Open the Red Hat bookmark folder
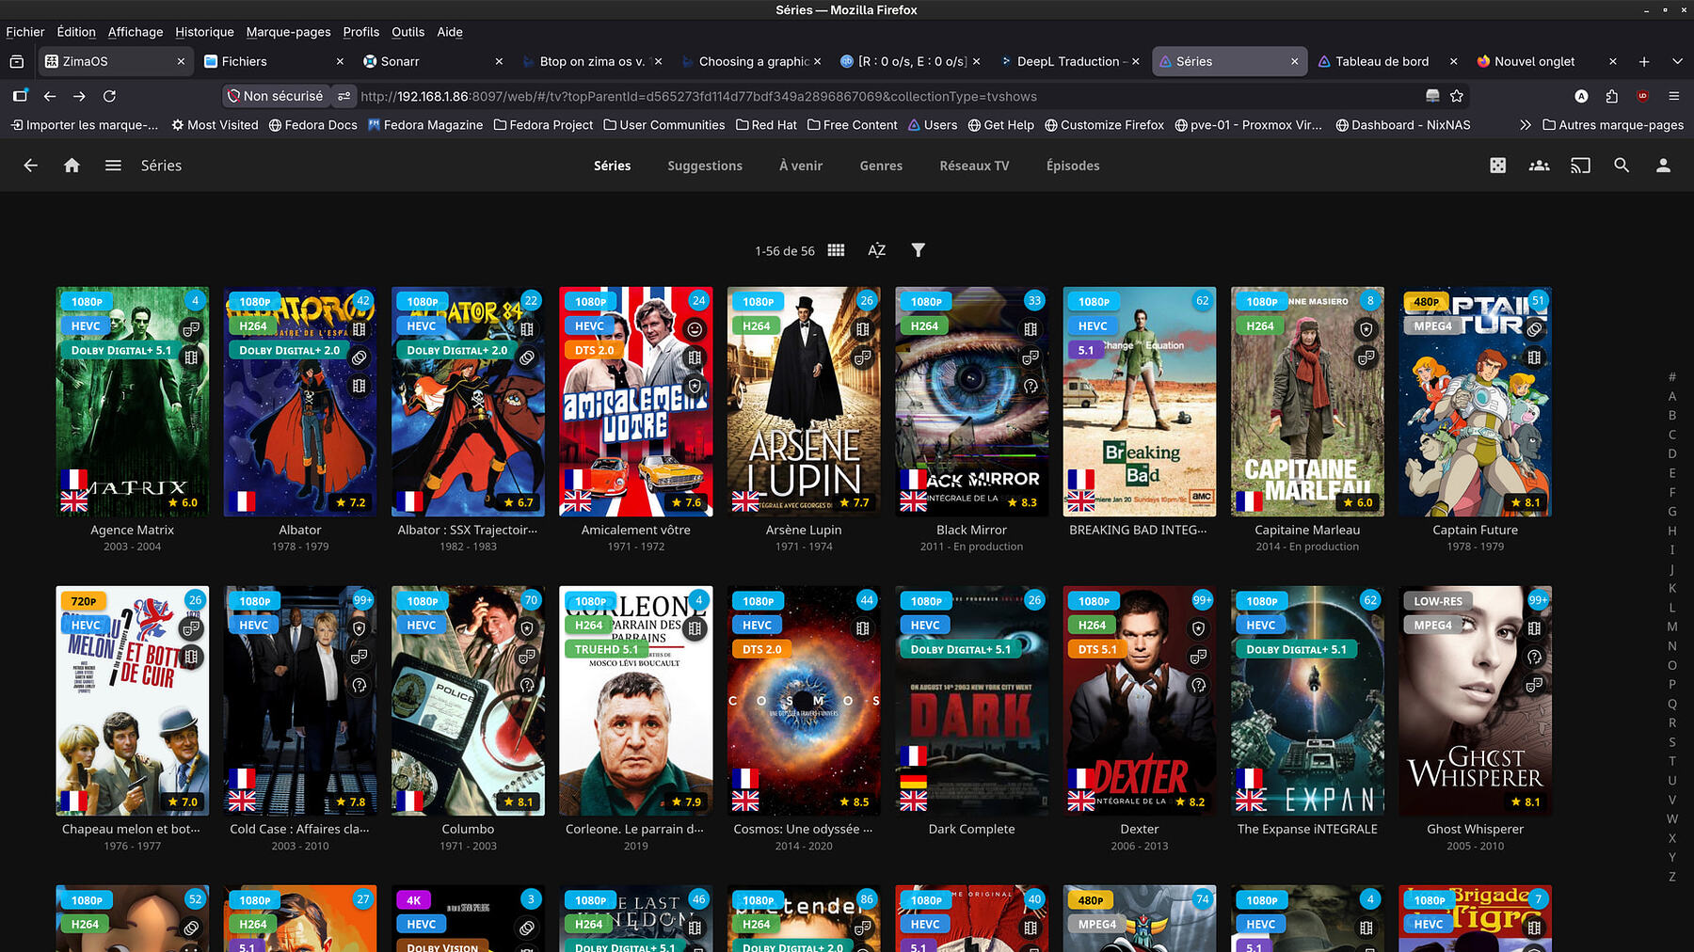This screenshot has height=952, width=1694. tap(766, 125)
